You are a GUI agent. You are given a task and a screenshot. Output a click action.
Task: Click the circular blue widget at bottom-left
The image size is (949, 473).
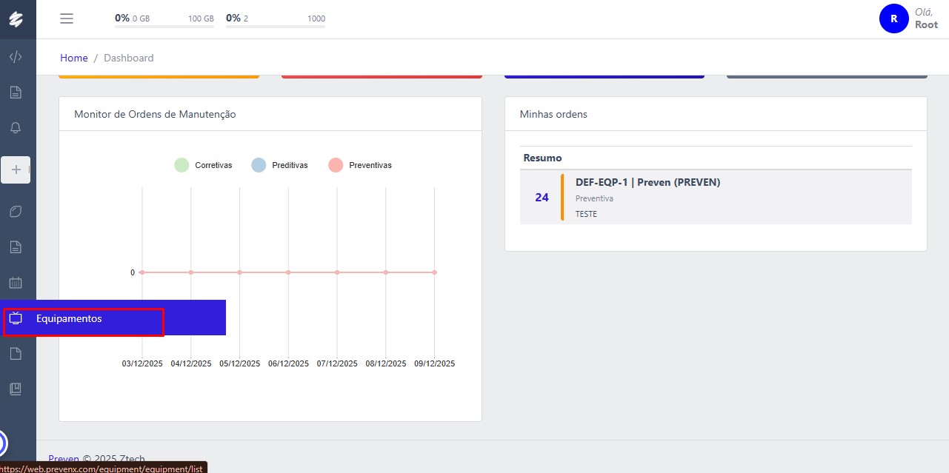(2, 443)
